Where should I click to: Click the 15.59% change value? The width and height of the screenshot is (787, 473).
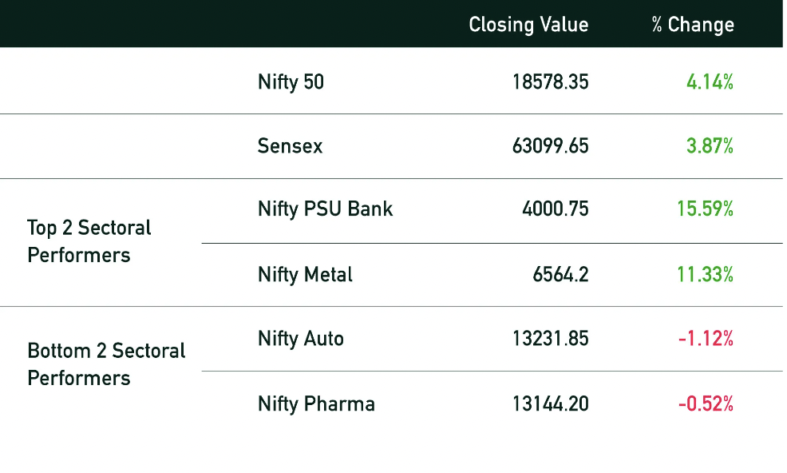(x=706, y=209)
